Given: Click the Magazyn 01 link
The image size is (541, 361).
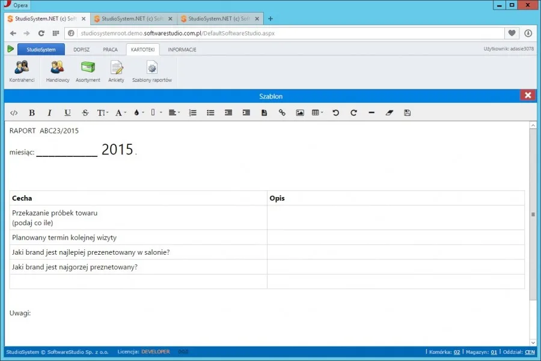Looking at the screenshot, I should [x=494, y=352].
